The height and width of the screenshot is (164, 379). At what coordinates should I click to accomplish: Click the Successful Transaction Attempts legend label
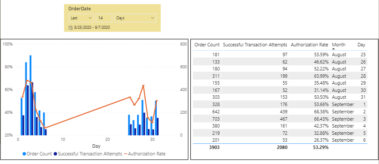(90, 154)
